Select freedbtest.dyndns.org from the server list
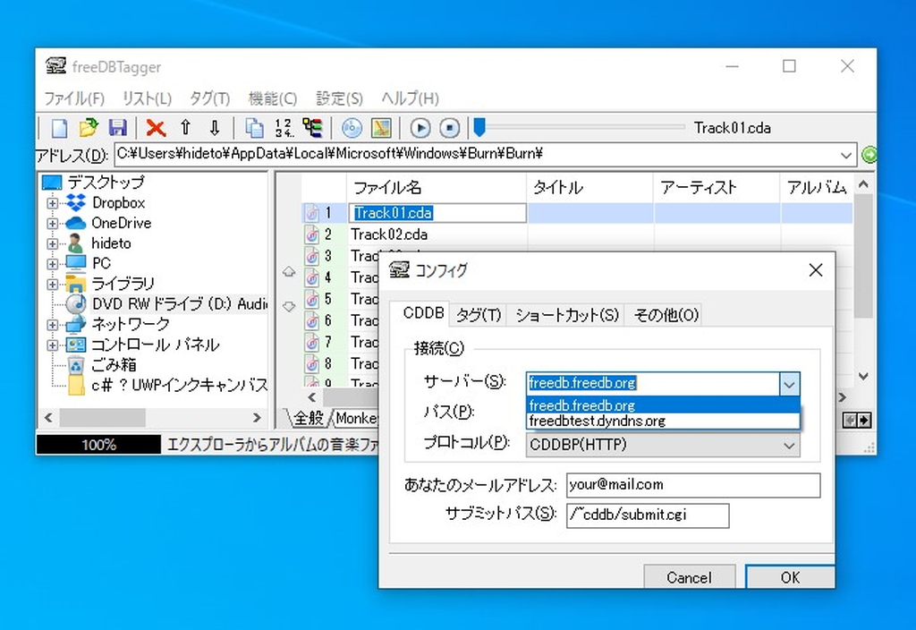This screenshot has width=916, height=630. (598, 421)
